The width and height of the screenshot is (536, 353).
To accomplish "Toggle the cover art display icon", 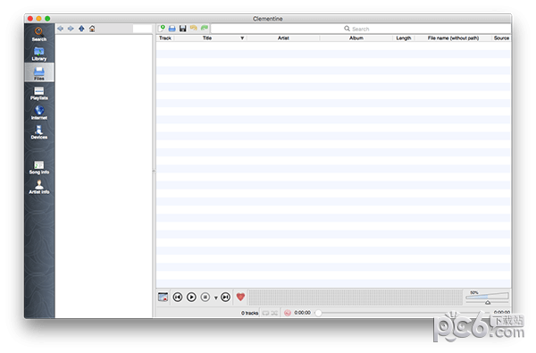I will [x=163, y=297].
